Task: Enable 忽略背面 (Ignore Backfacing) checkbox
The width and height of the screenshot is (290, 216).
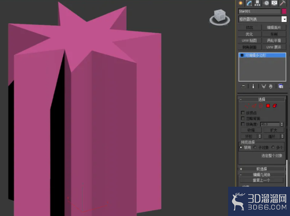Action: click(x=243, y=118)
